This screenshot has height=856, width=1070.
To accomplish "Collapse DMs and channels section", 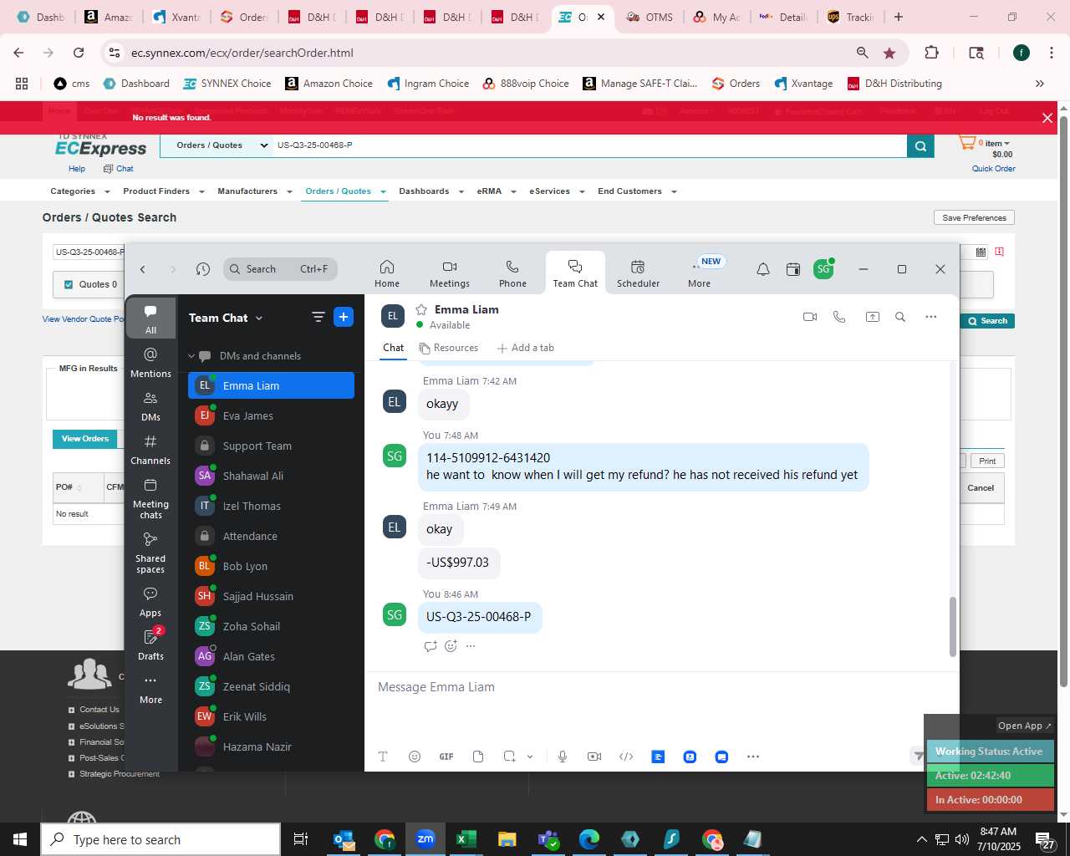I will click(x=191, y=356).
